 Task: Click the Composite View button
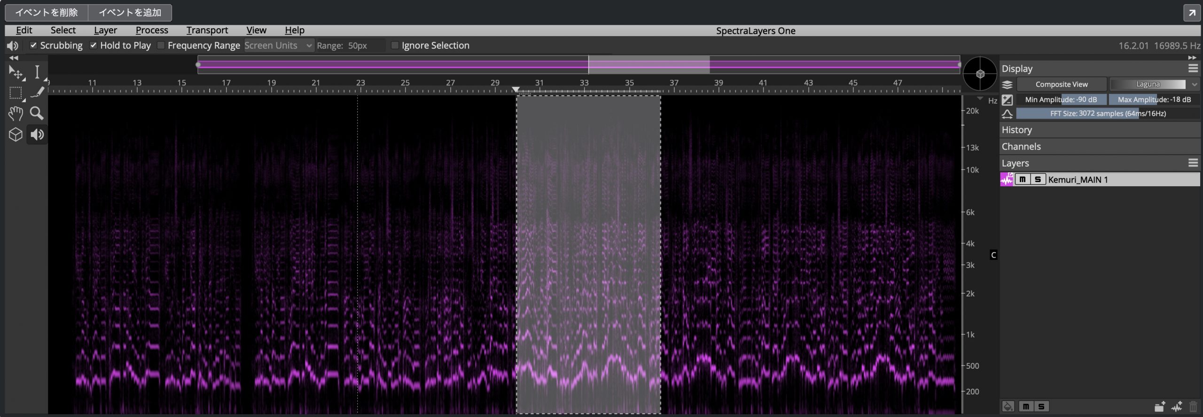pos(1062,84)
